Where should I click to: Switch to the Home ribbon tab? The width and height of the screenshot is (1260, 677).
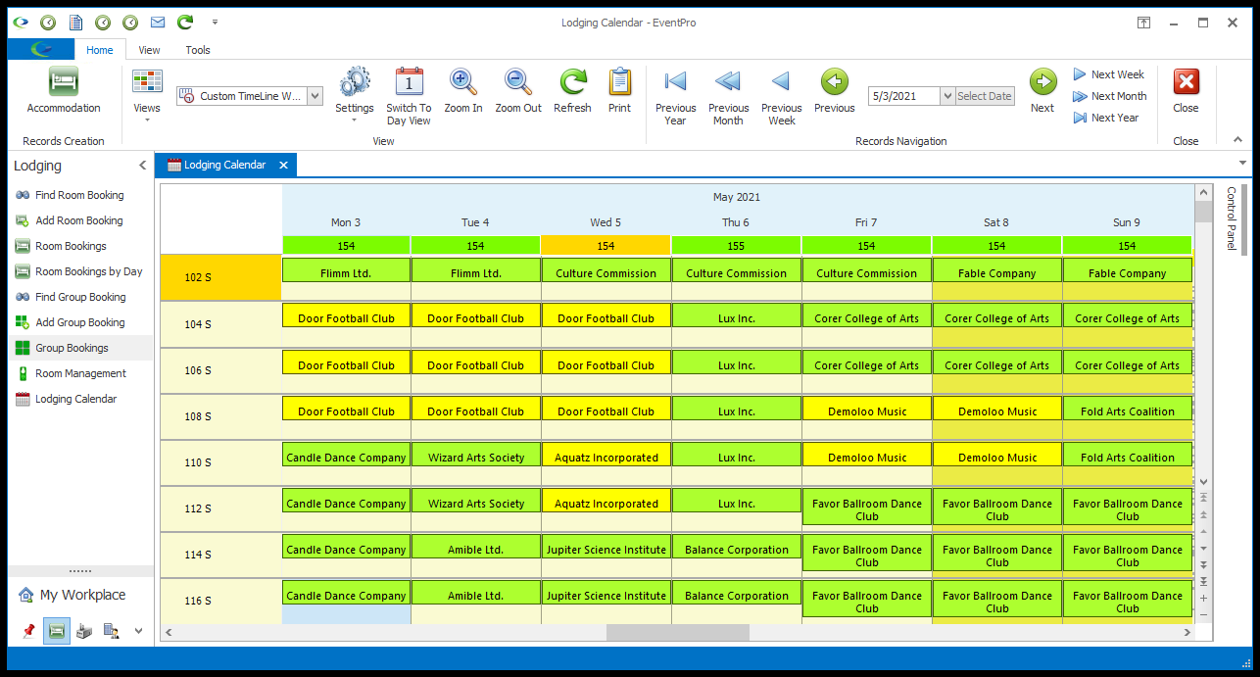[x=100, y=50]
